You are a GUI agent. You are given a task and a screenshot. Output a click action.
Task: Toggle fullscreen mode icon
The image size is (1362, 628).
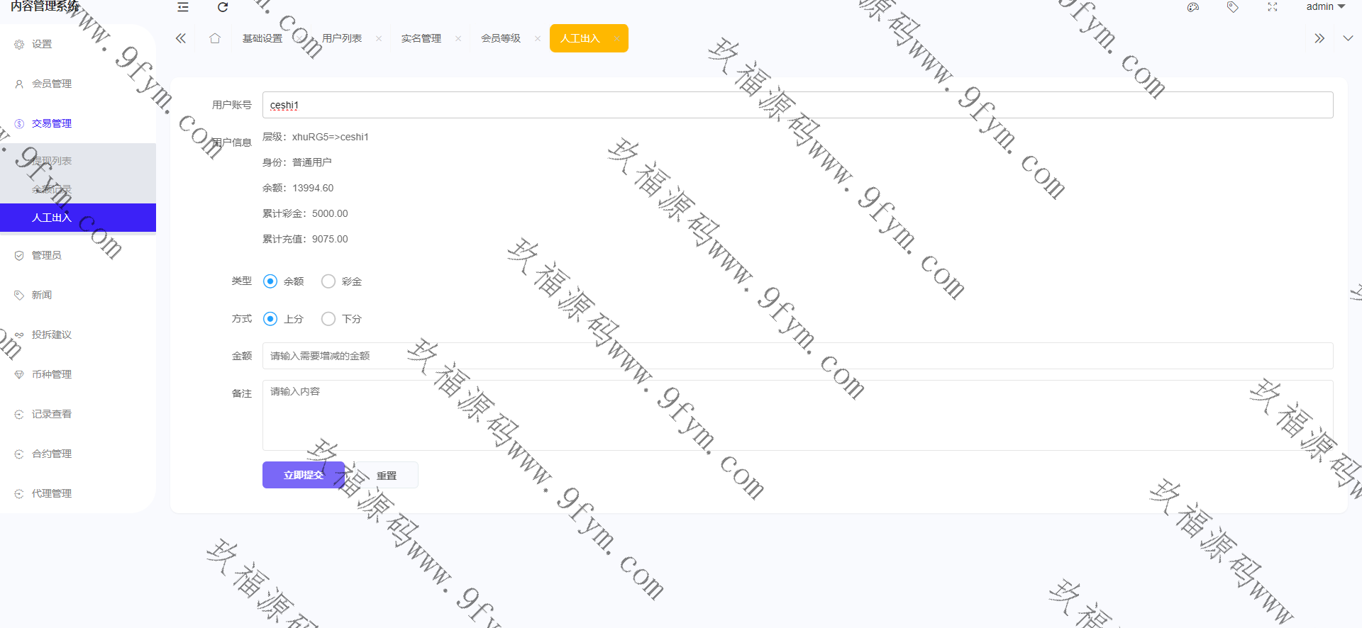tap(1273, 7)
